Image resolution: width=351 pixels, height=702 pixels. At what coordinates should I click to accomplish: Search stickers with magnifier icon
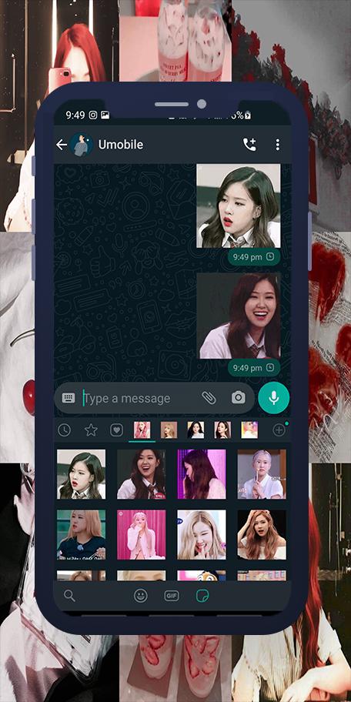69,596
